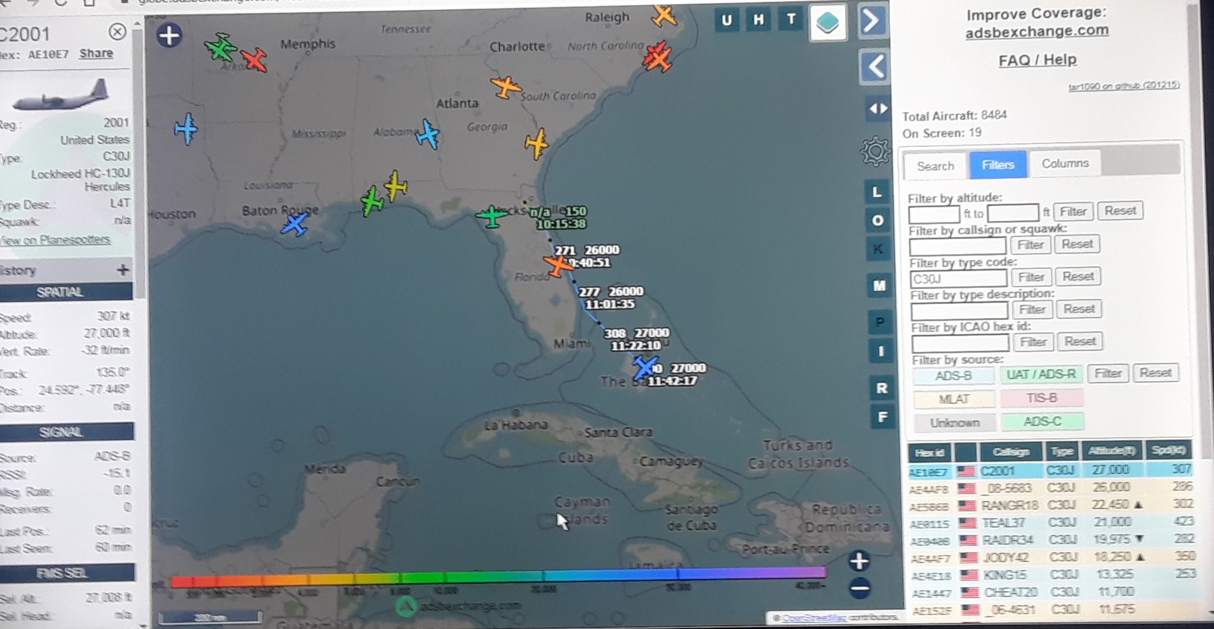Toggle the O map option button

pos(878,220)
